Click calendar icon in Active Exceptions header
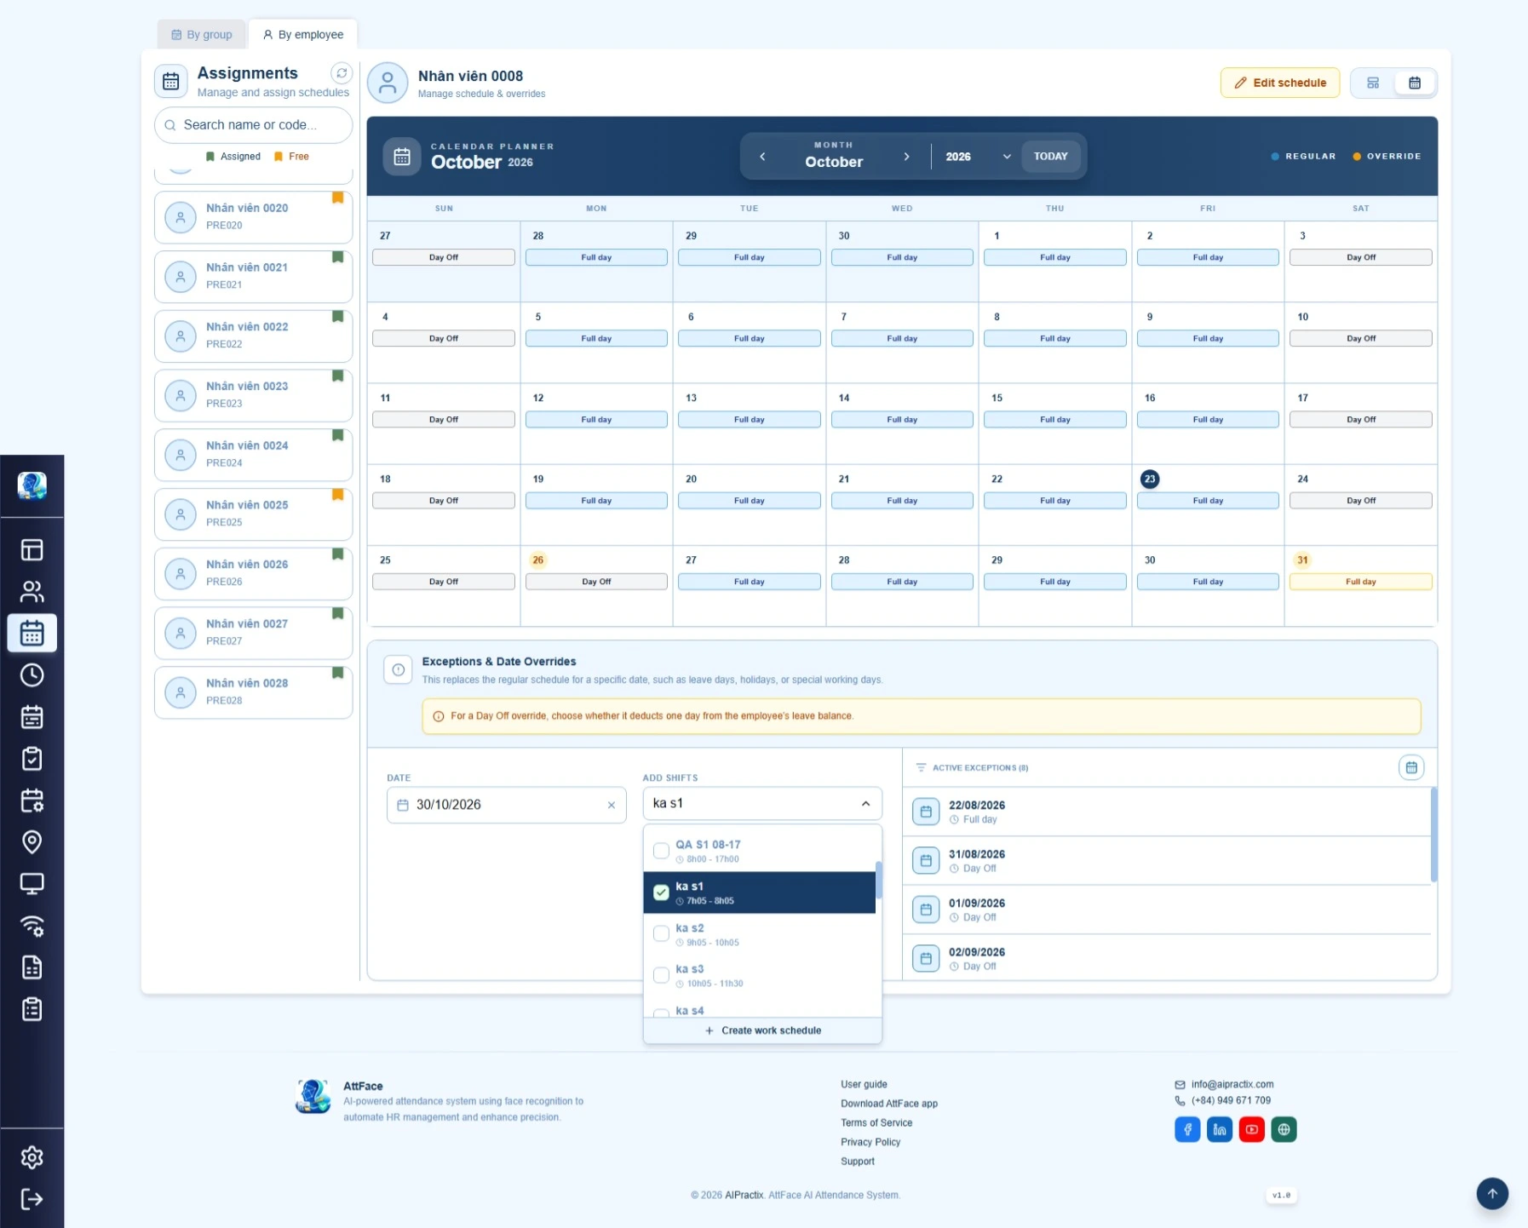1528x1228 pixels. 1411,767
